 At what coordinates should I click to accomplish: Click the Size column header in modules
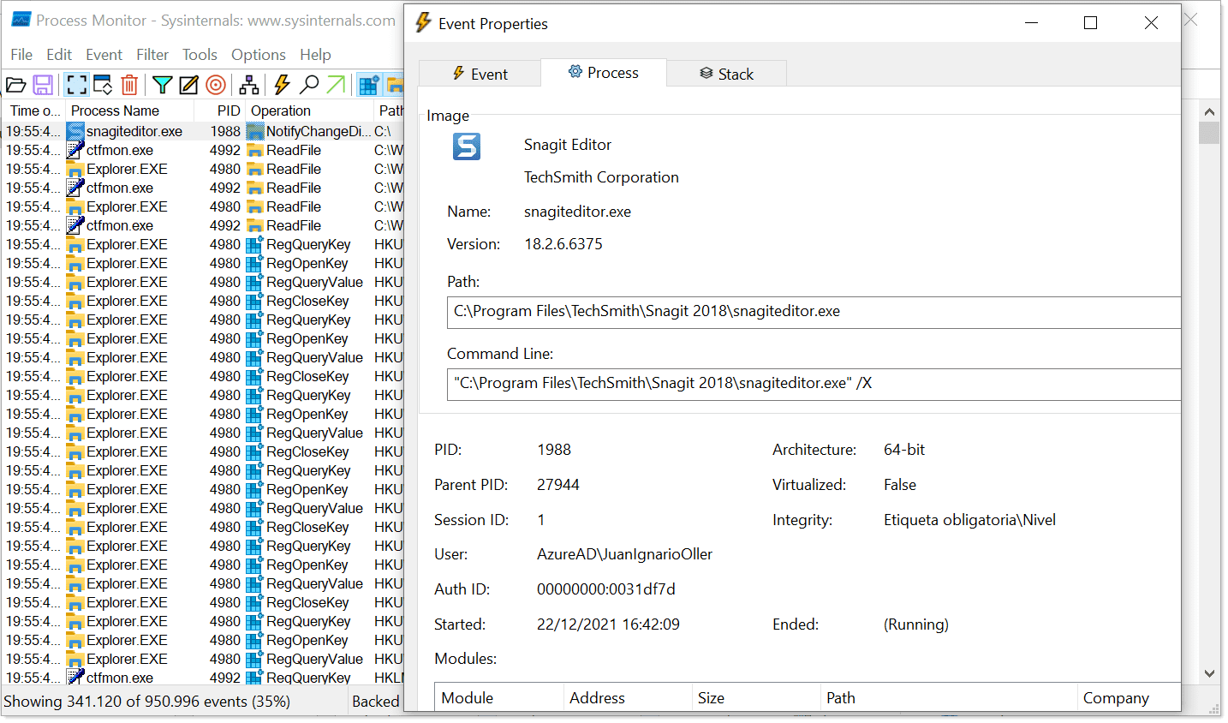756,697
